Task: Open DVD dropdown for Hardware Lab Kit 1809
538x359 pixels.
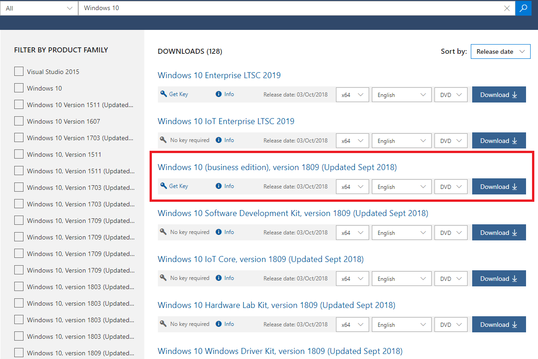Action: (451, 325)
